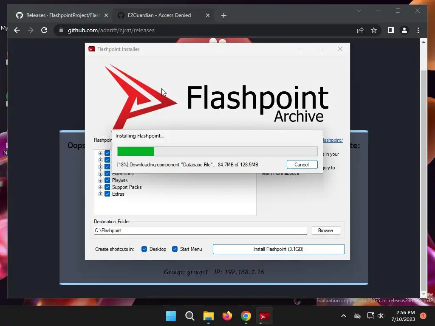Image resolution: width=435 pixels, height=326 pixels.
Task: Open the Chrome three-dot menu
Action: tap(418, 30)
